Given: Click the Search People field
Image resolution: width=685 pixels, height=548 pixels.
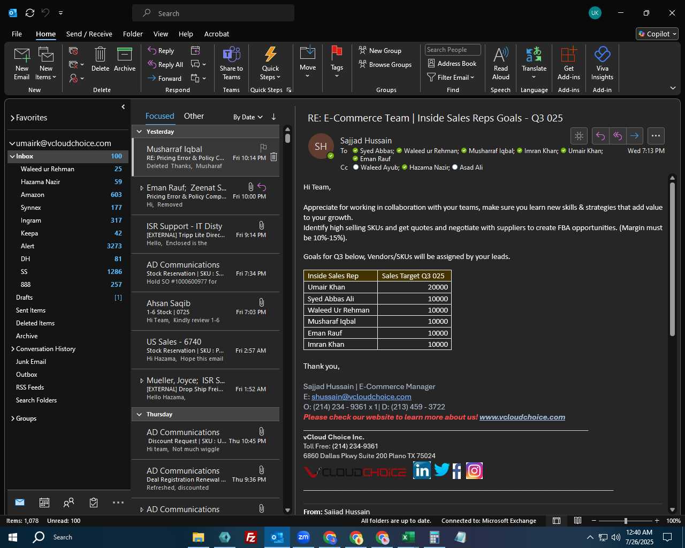Looking at the screenshot, I should coord(453,50).
